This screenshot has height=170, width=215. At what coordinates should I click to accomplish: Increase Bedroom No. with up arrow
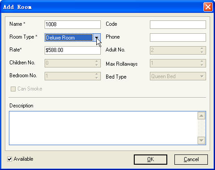[x=96, y=74]
